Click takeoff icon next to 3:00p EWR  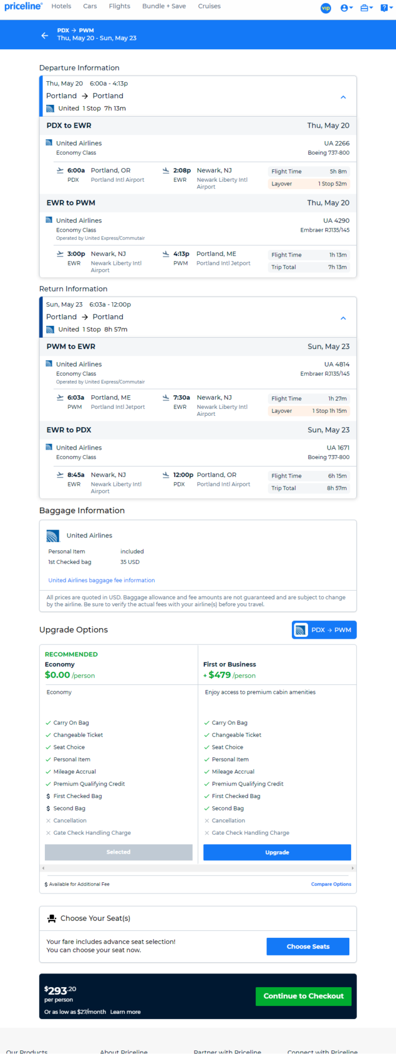pyautogui.click(x=60, y=254)
